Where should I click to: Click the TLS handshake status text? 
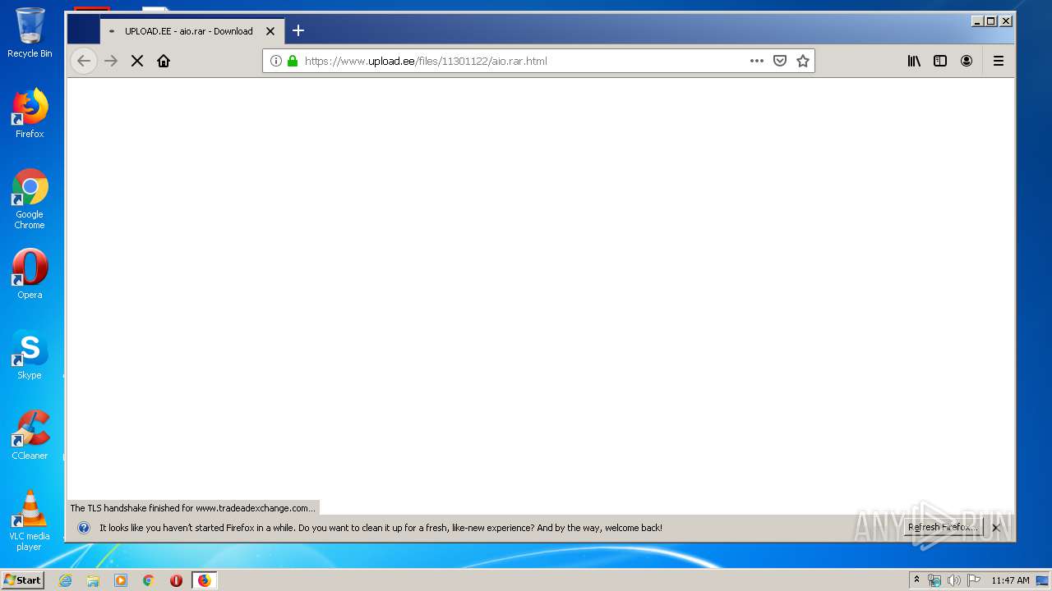coord(192,508)
